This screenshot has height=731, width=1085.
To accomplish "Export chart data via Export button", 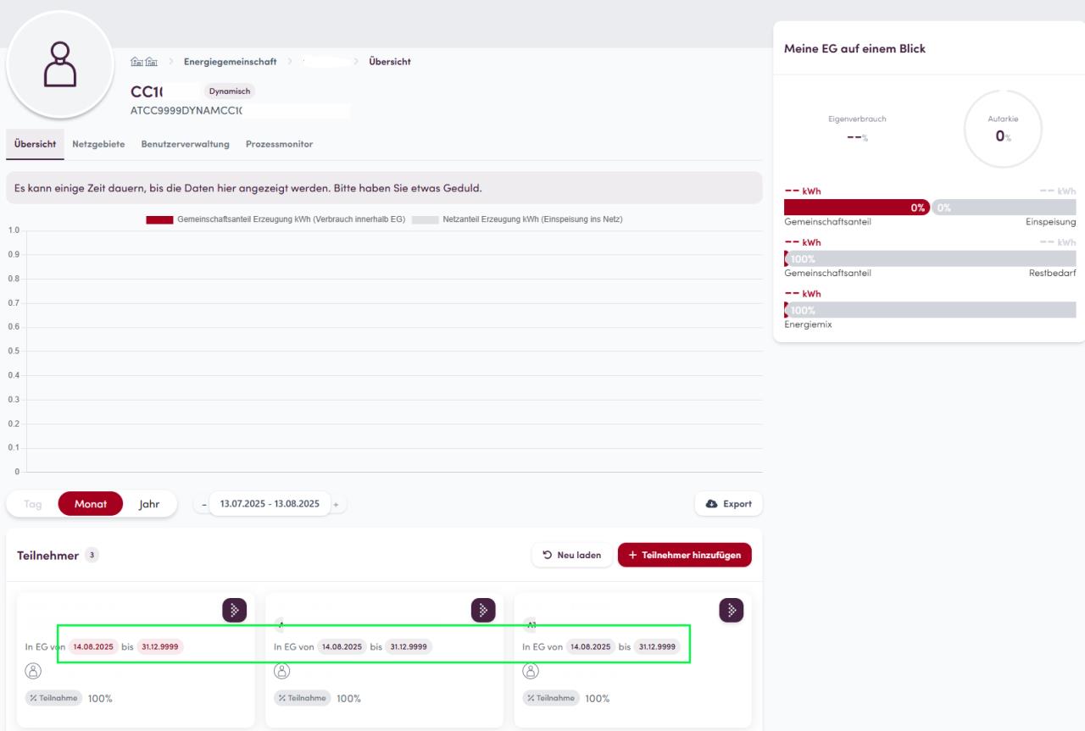I will 728,504.
